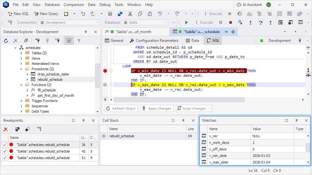Click the Copy icon in toolbar
312x175 pixels.
(140, 14)
